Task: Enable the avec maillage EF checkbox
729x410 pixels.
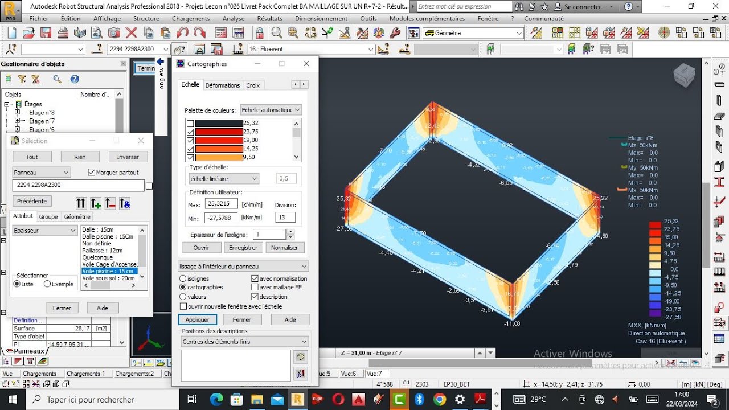Action: [x=255, y=288]
